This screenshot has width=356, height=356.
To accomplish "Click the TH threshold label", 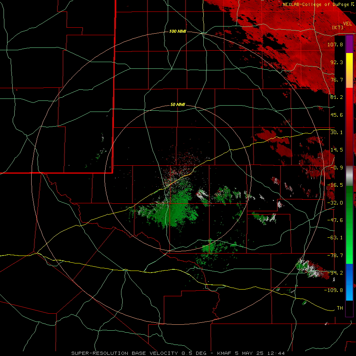I will pos(340,308).
